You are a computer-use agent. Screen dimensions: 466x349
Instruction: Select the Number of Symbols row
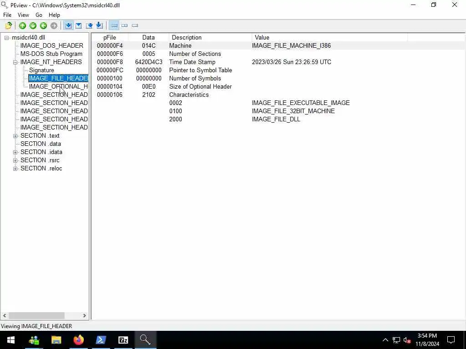tap(279, 78)
